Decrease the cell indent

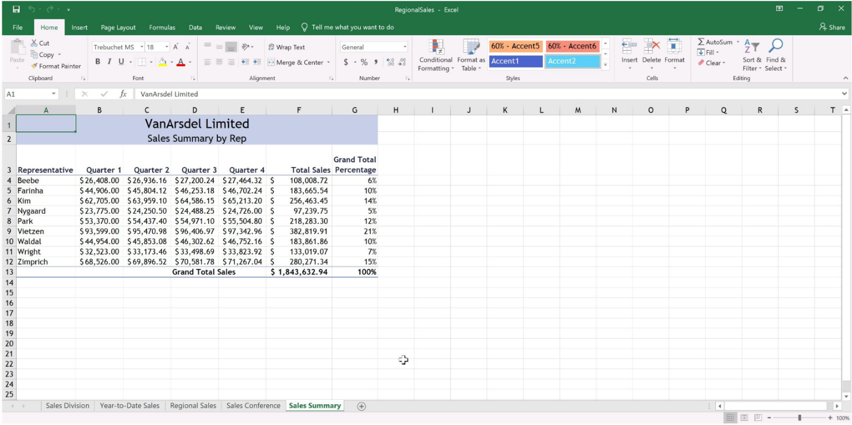245,62
